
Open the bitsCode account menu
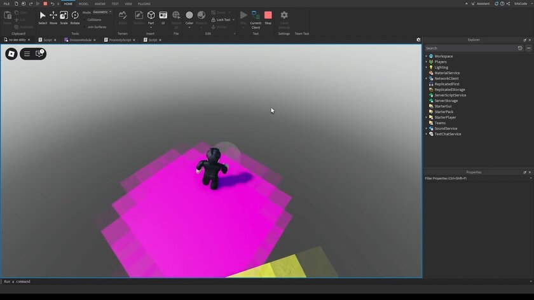coord(523,4)
